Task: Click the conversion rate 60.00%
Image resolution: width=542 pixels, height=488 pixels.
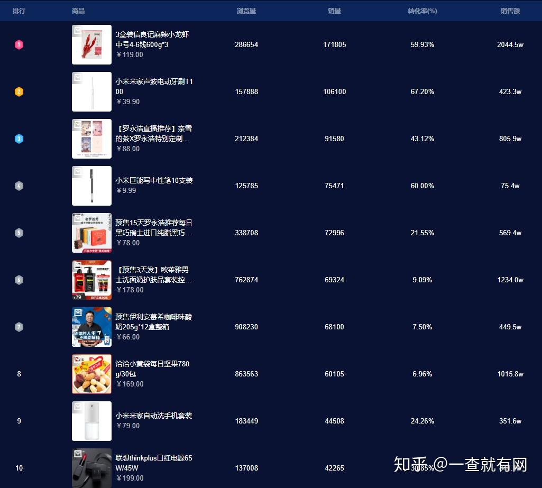Action: [x=422, y=186]
